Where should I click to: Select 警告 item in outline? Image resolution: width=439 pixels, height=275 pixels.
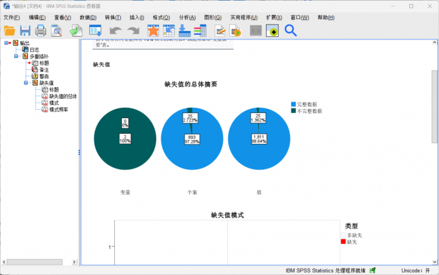point(44,76)
